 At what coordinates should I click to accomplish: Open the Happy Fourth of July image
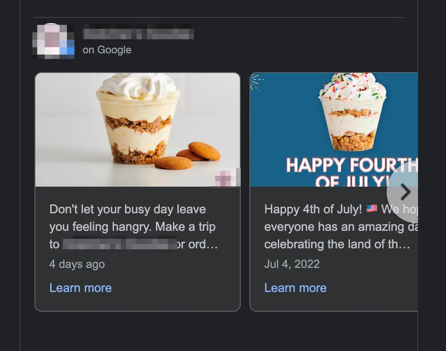tap(334, 130)
